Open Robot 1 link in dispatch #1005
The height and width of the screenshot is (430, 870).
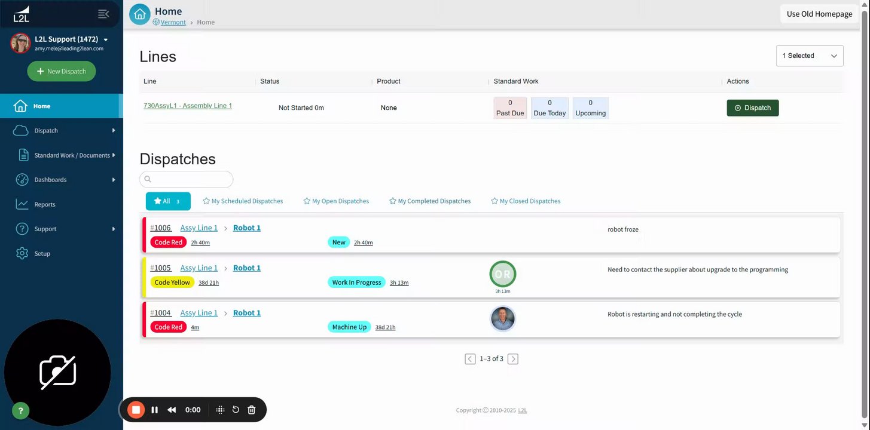click(x=247, y=268)
